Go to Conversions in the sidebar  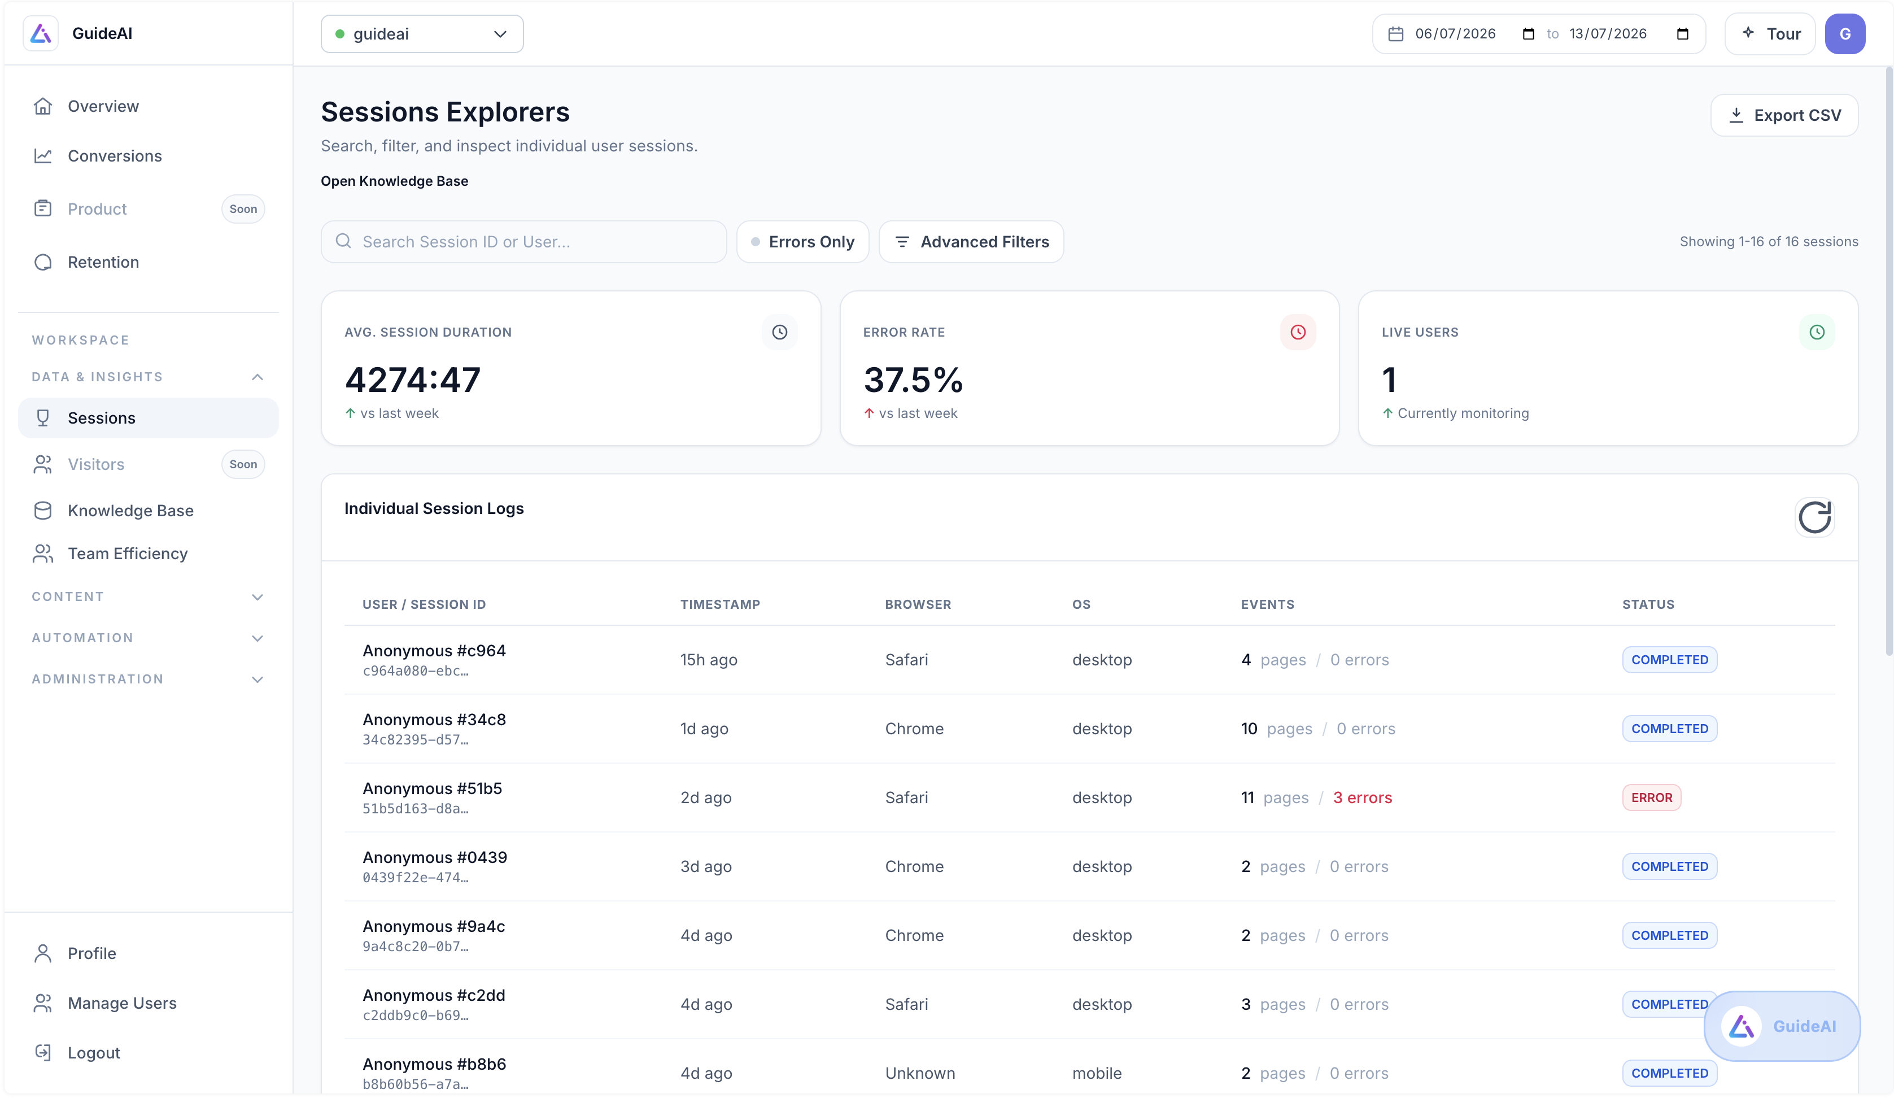pyautogui.click(x=148, y=155)
